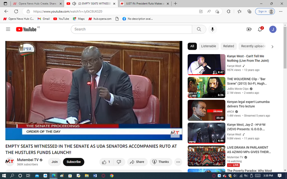The width and height of the screenshot is (287, 179).
Task: Open the Collections icon
Action: pos(249,11)
